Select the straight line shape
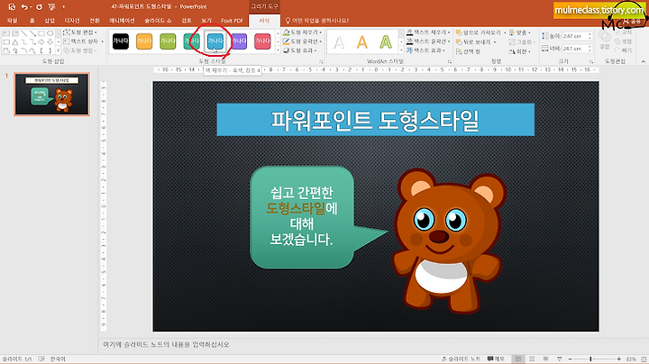This screenshot has width=649, height=364. coord(24,33)
